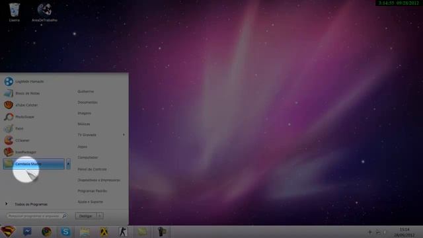Launch Google Chrome from taskbar
Screen dimensions: 423x238
point(46,232)
